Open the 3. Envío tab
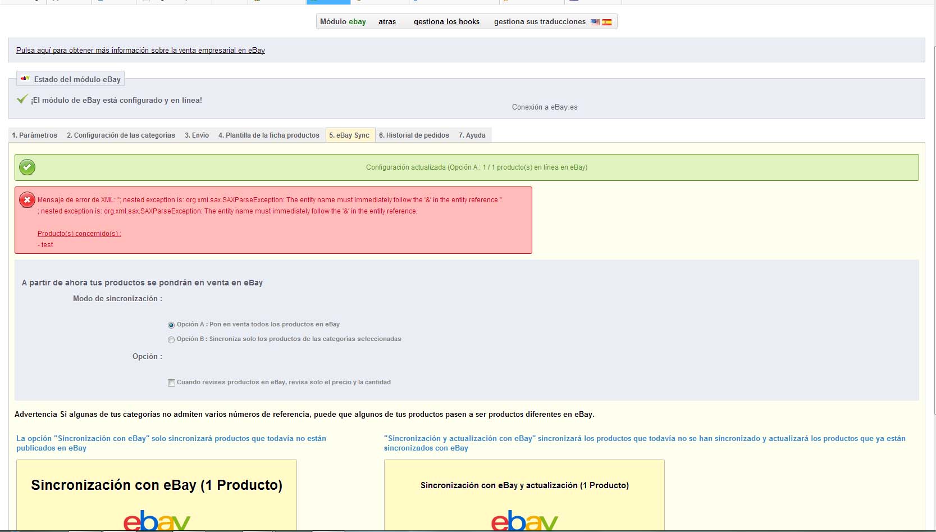The image size is (936, 532). [x=197, y=135]
